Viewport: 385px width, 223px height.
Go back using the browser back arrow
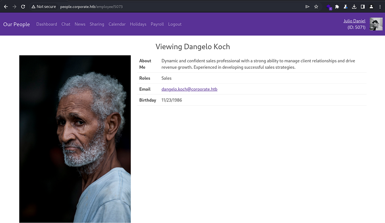[x=6, y=7]
